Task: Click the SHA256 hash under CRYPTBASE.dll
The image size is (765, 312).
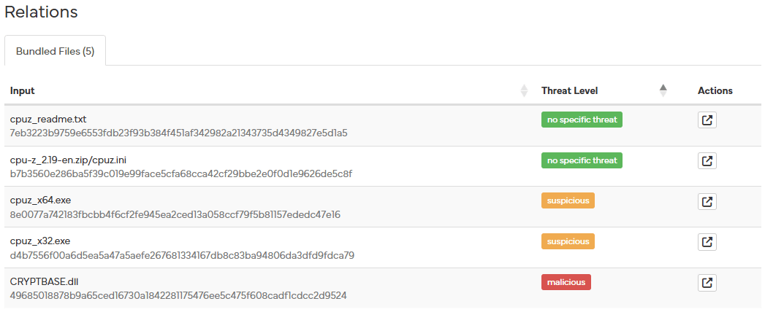Action: [x=178, y=295]
